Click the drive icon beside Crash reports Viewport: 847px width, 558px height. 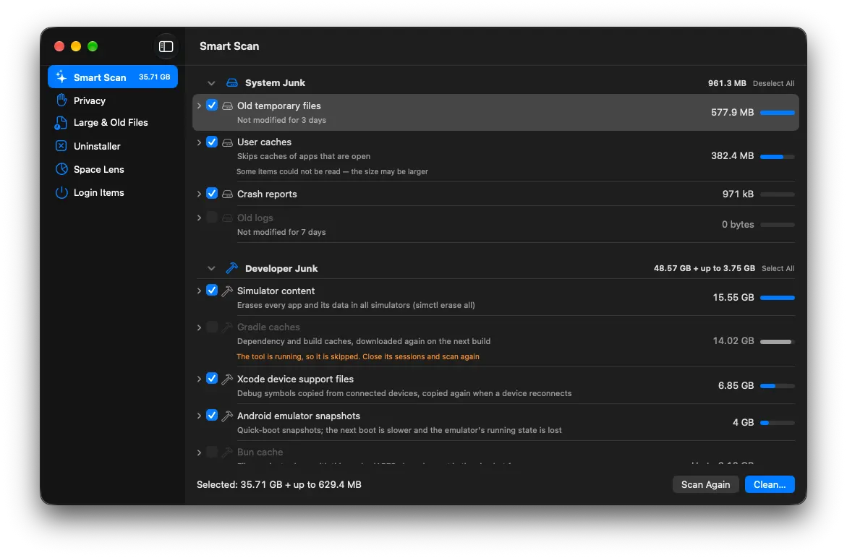click(227, 194)
